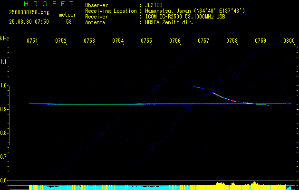Click the 0756 time marker

tap(175, 41)
